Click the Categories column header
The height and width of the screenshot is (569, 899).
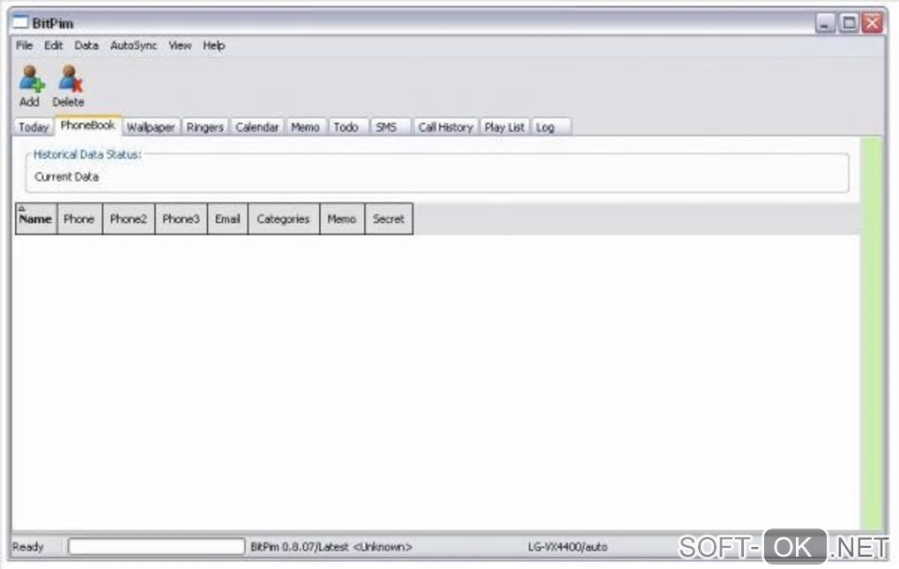[283, 219]
